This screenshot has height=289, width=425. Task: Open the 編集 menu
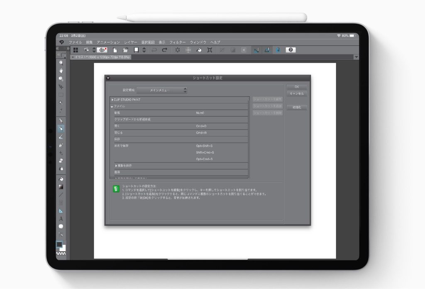tap(89, 42)
